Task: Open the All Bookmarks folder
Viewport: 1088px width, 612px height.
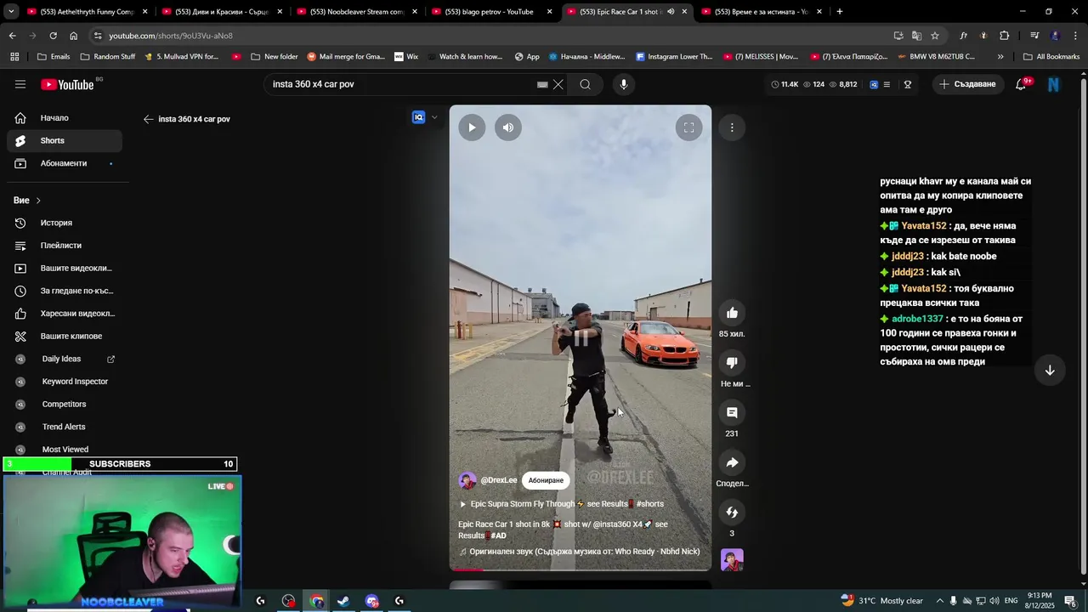Action: click(x=1051, y=57)
